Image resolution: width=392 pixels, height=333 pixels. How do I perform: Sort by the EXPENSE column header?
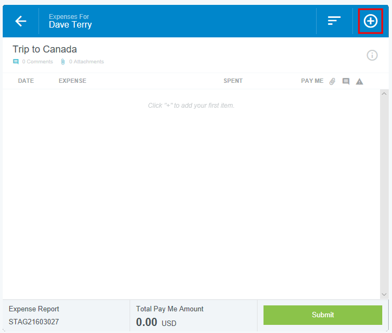point(72,81)
